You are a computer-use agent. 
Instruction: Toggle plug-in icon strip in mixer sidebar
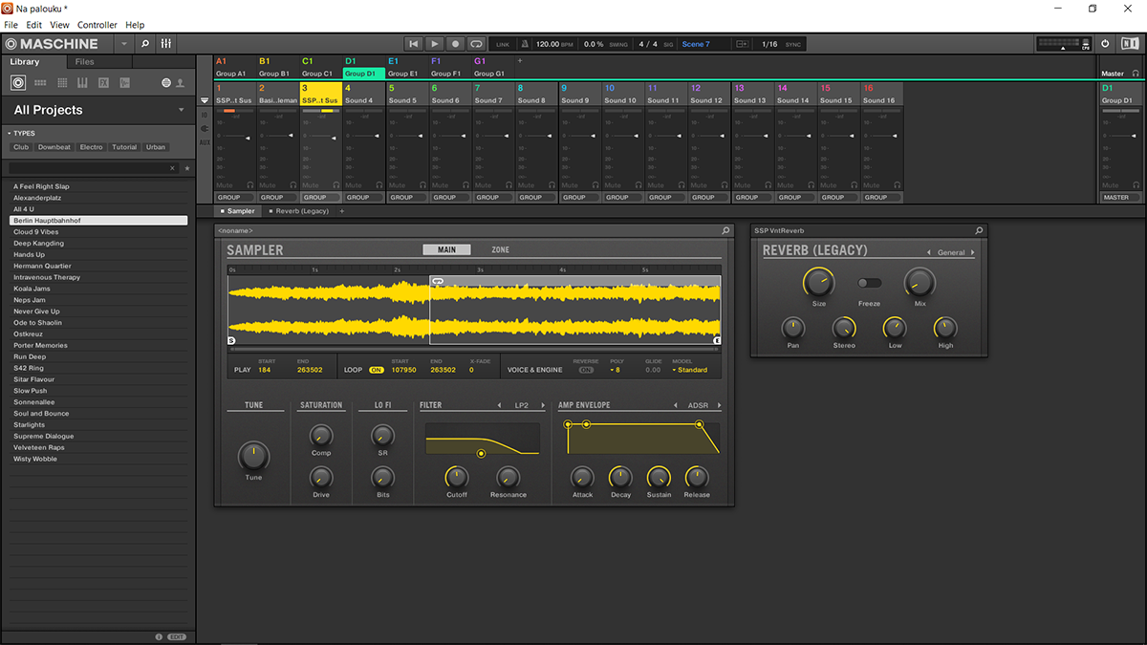pos(205,129)
